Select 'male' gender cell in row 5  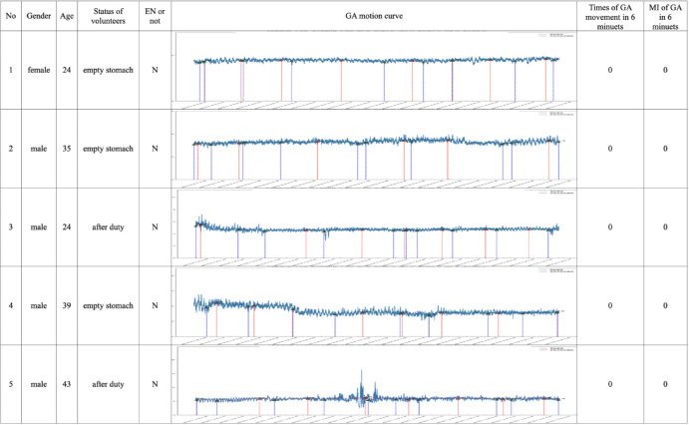click(x=39, y=384)
